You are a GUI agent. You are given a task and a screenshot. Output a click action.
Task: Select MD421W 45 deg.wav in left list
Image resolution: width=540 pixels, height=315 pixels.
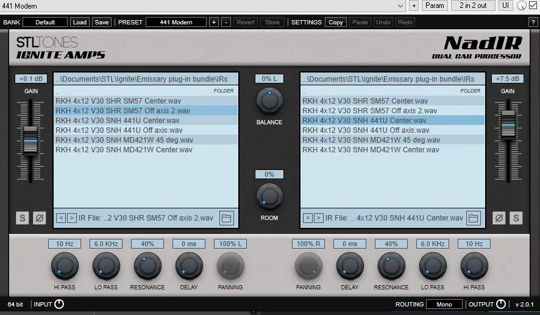pyautogui.click(x=146, y=140)
